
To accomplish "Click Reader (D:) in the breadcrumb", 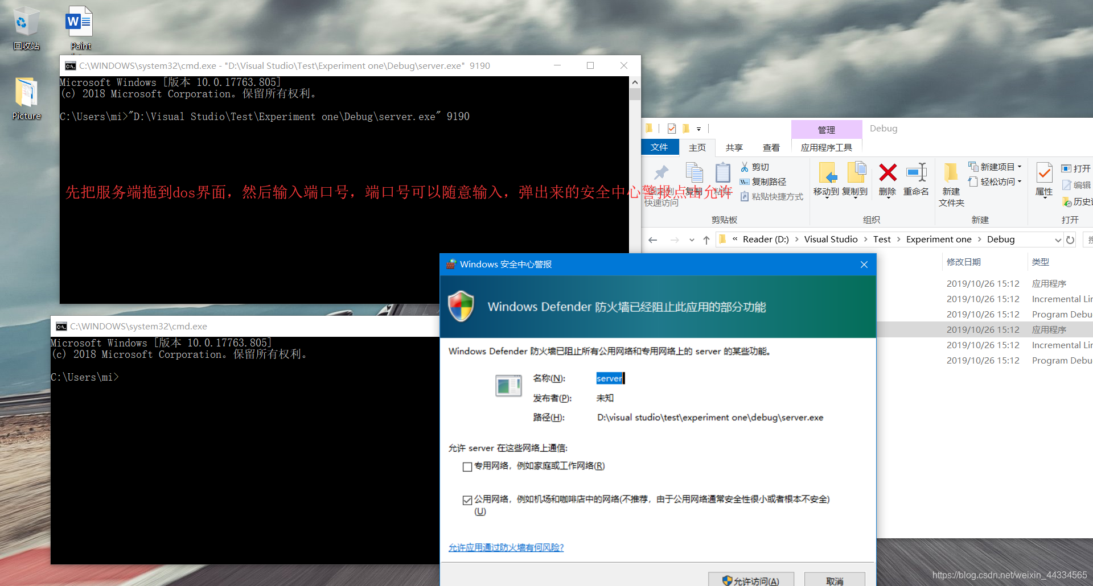I will coord(766,240).
